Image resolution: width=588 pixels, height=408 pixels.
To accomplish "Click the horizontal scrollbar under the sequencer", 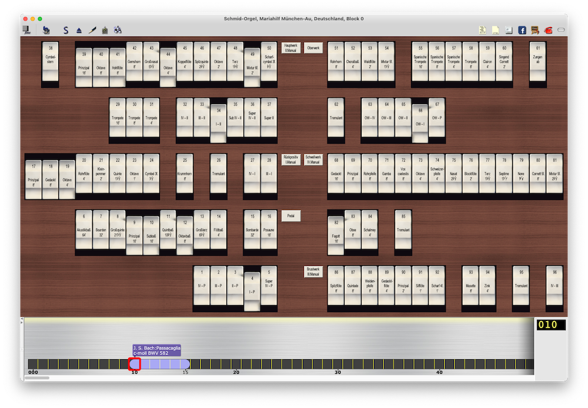I will click(36, 378).
